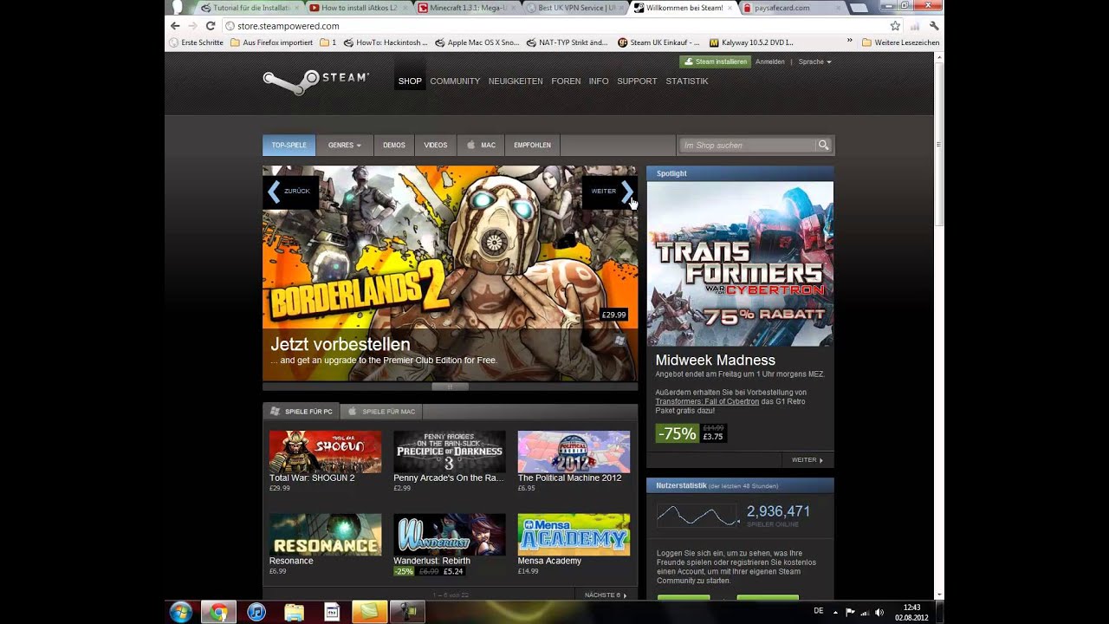Click the 'Steam installieren' button
1109x624 pixels.
click(x=715, y=62)
